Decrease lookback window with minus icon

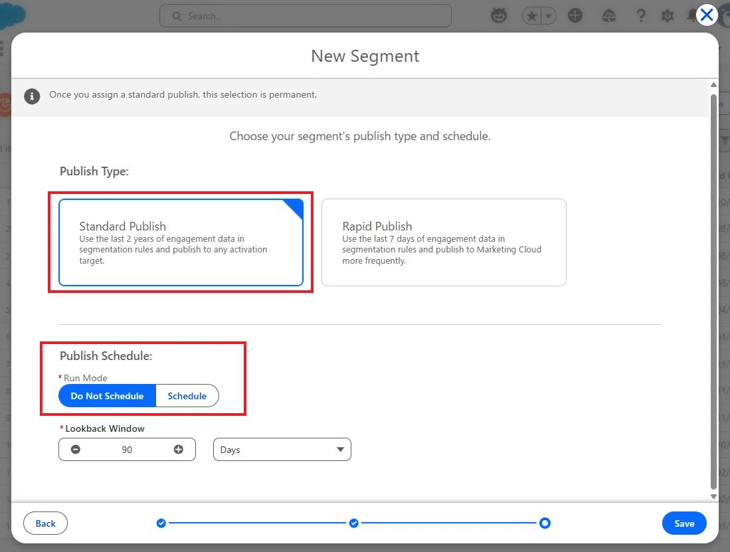[76, 449]
